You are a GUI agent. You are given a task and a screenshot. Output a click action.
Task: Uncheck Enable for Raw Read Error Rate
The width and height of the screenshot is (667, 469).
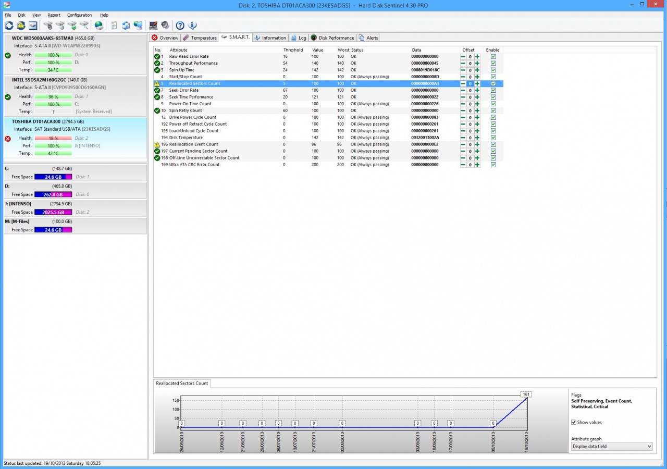click(x=493, y=56)
